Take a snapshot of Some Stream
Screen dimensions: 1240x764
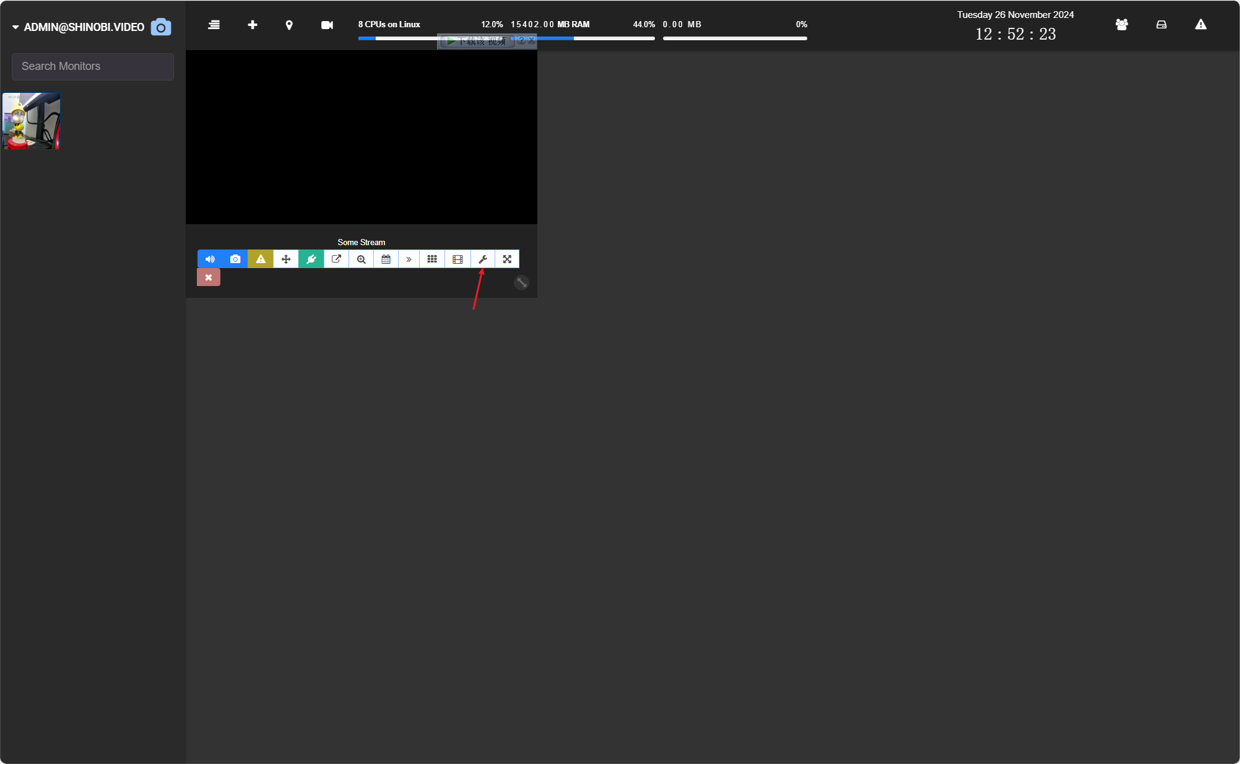pyautogui.click(x=235, y=259)
